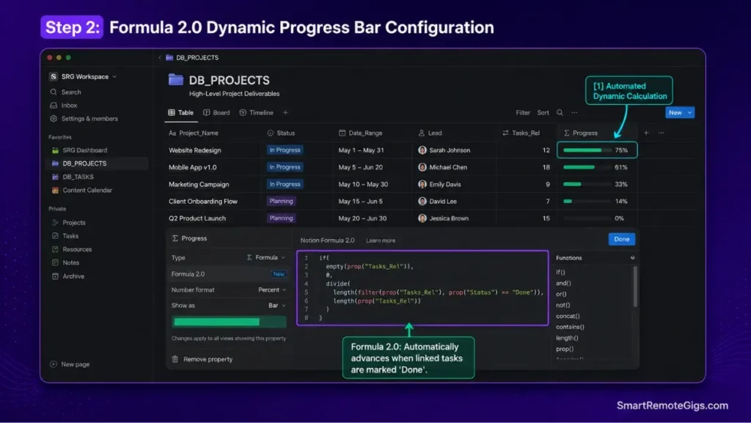The width and height of the screenshot is (751, 423).
Task: Click Q2 Product Launch Planning tag
Action: [281, 218]
